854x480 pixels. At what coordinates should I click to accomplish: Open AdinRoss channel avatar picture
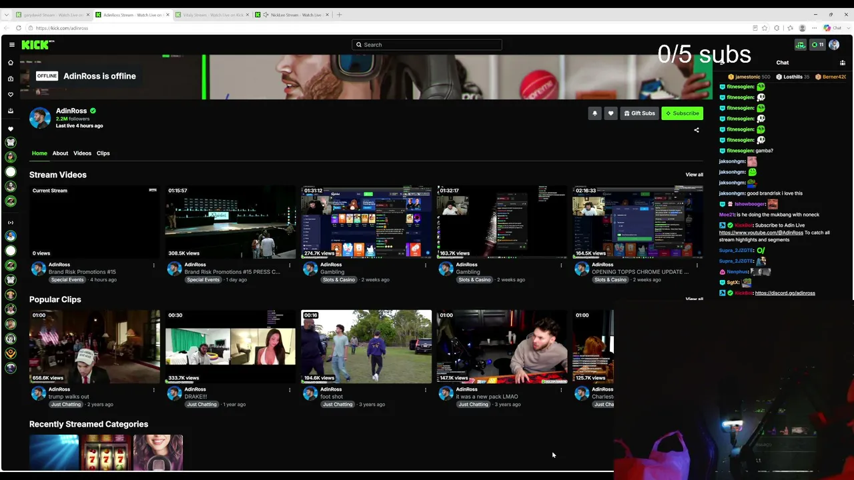(40, 118)
